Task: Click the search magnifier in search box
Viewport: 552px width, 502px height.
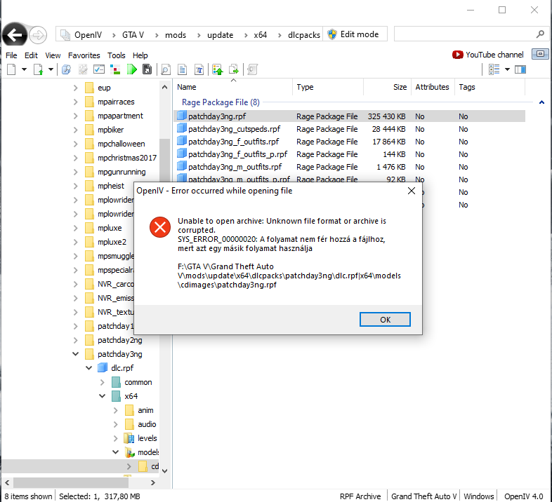Action: (x=540, y=34)
